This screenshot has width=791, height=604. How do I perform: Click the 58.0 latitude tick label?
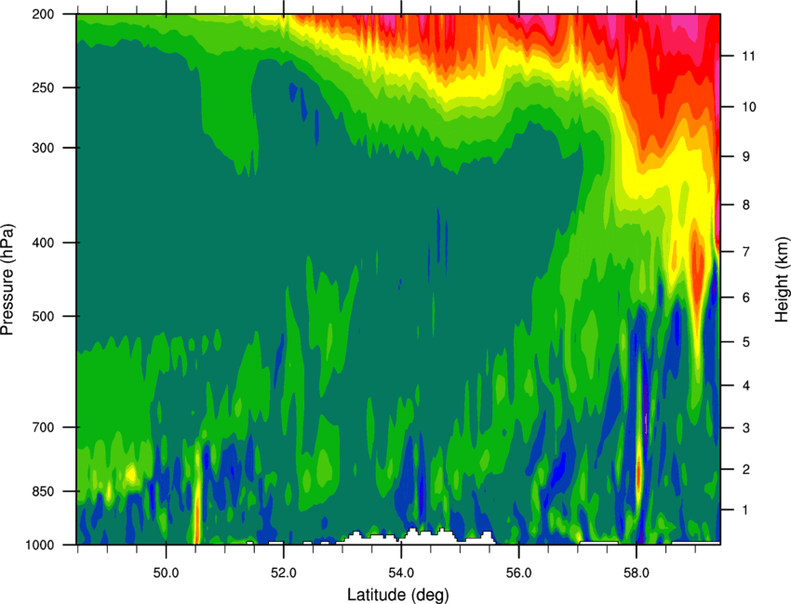(637, 573)
